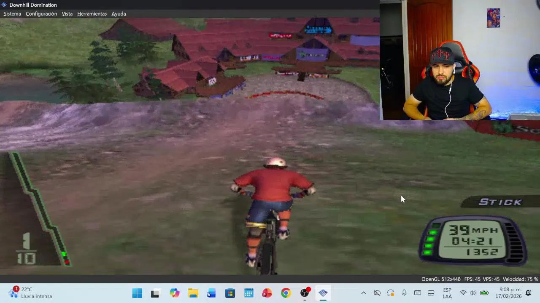Click the STICK label in game HUD

500,202
